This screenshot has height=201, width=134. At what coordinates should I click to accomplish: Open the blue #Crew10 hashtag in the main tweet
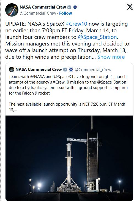(76, 24)
